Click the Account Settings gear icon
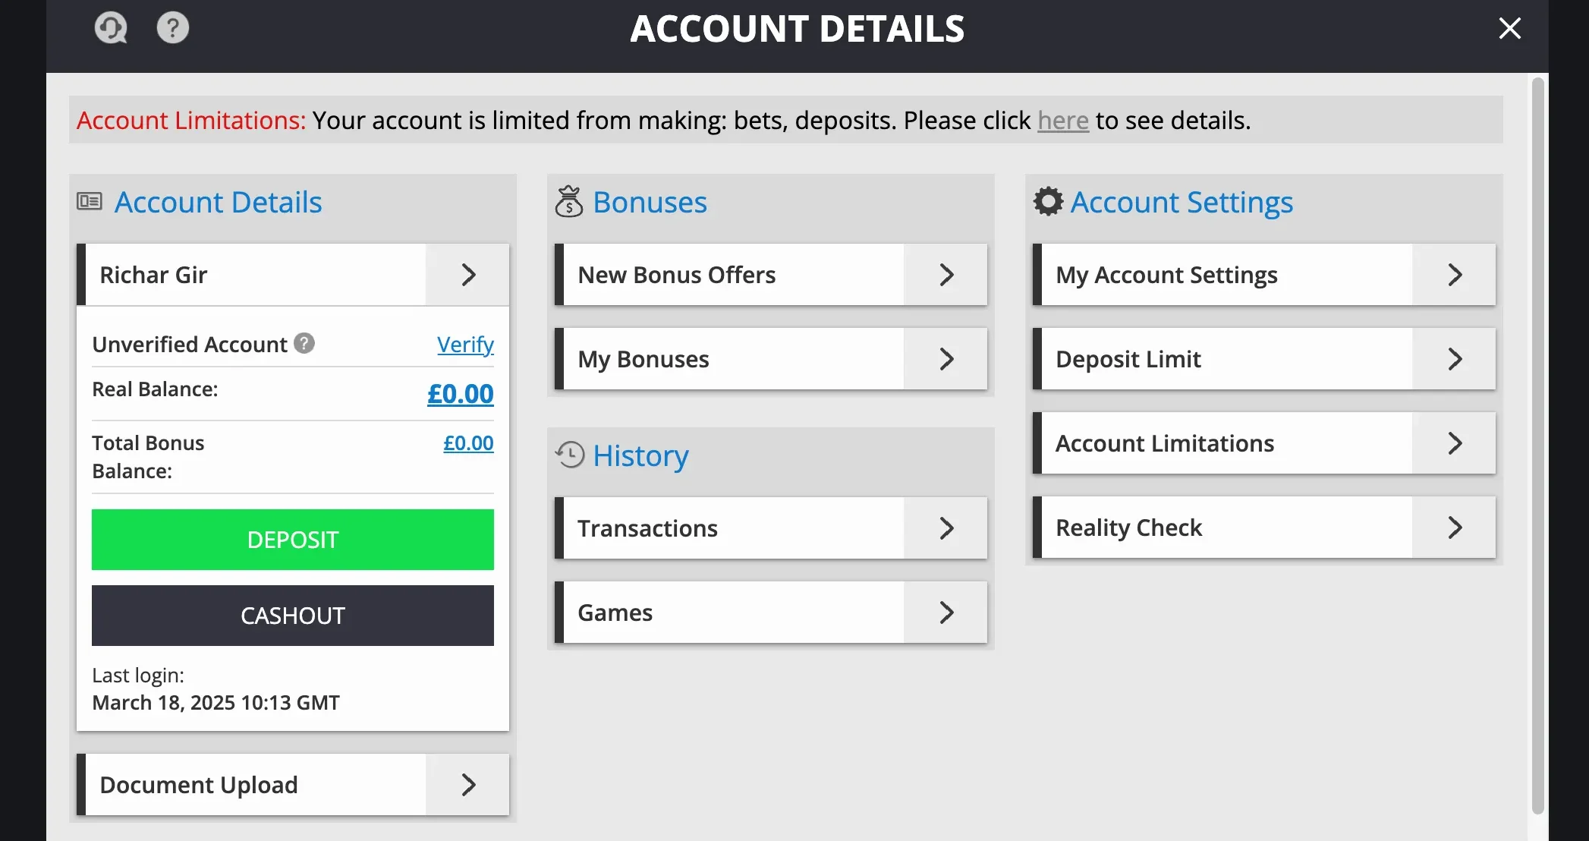Screen dimensions: 1589x841 point(1048,201)
